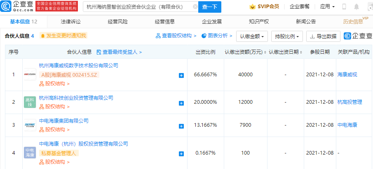The height and width of the screenshot is (169, 373).
Task: Sort by 认缴出资额 column header
Action: click(245, 52)
